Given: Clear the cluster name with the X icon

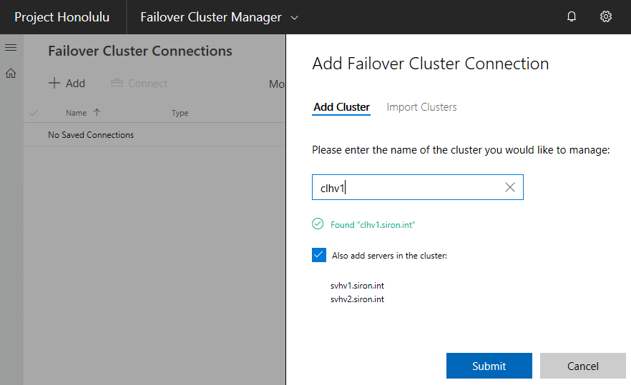Looking at the screenshot, I should click(510, 187).
